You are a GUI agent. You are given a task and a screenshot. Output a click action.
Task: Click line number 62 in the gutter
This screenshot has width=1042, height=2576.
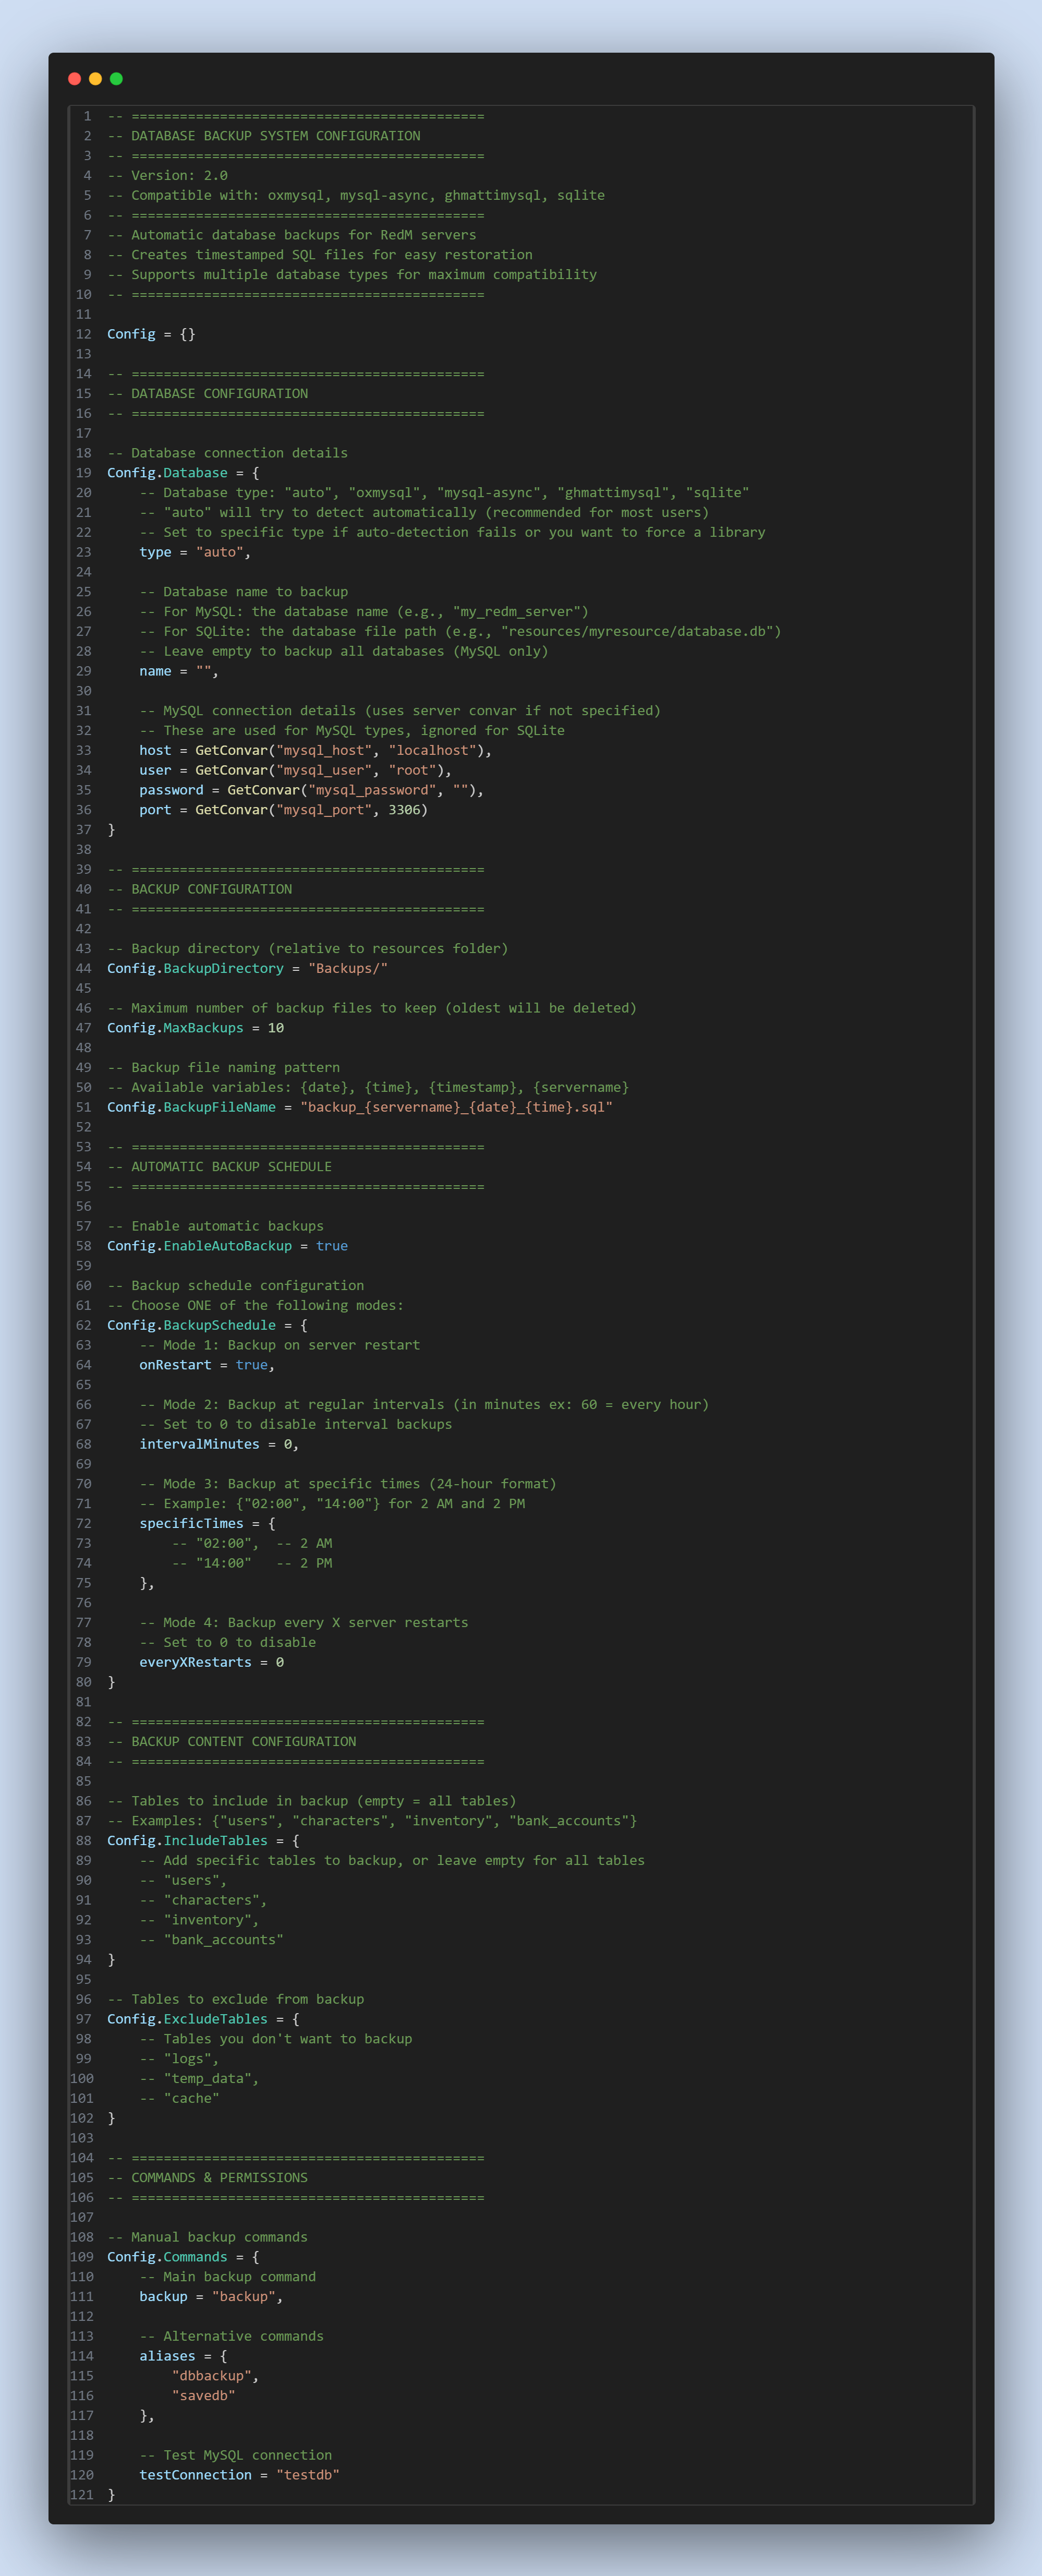point(84,1325)
